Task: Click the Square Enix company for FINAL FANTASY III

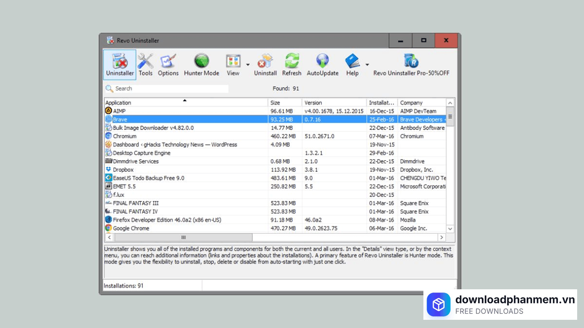Action: point(414,203)
